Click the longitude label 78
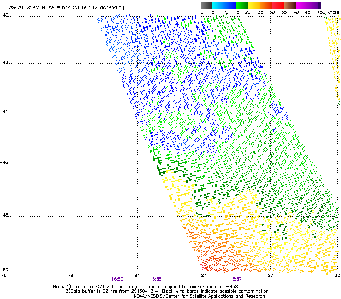Viewport: 341px width, 299px height. pyautogui.click(x=71, y=276)
